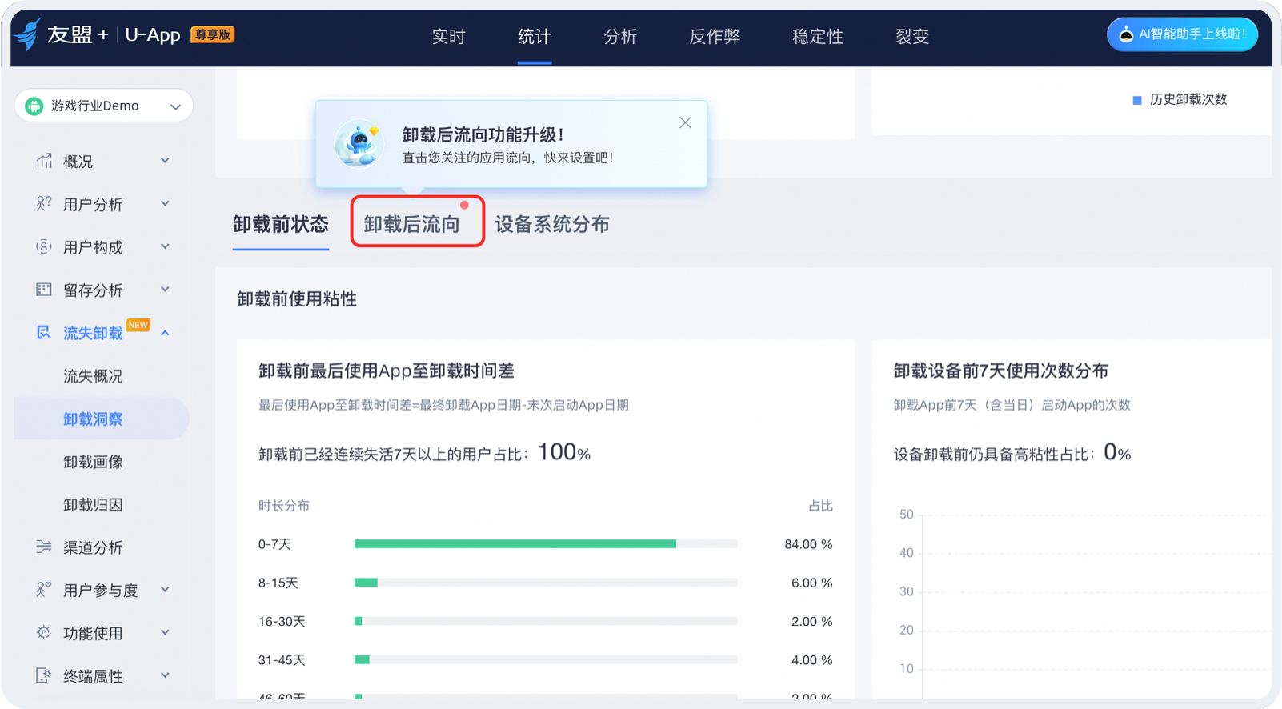Expand the 用户参与度 chevron

click(x=165, y=590)
